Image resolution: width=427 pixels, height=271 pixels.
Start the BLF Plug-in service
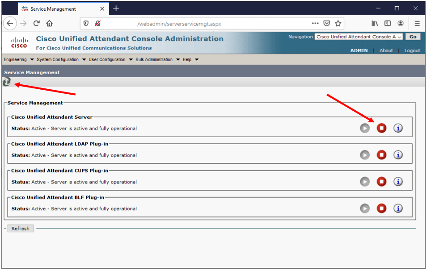tap(365, 208)
